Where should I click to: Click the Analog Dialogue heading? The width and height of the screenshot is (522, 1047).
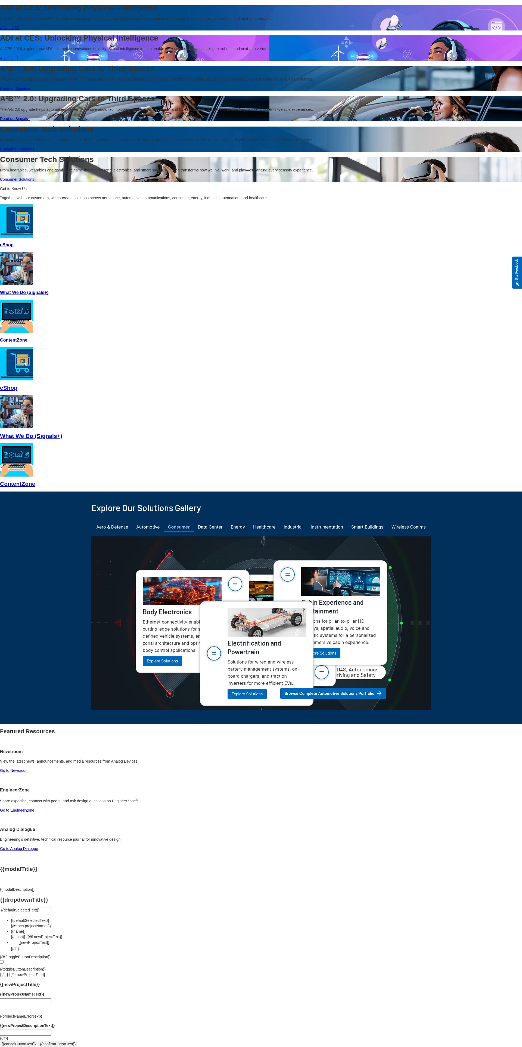point(17,829)
